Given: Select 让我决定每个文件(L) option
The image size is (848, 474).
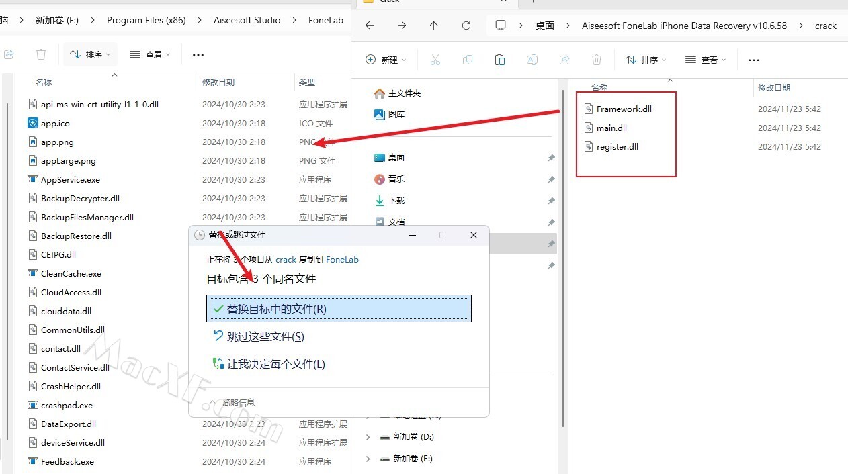Looking at the screenshot, I should coord(275,364).
